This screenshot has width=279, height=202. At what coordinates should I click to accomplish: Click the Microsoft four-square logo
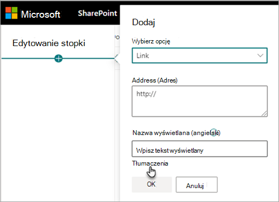coord(11,13)
